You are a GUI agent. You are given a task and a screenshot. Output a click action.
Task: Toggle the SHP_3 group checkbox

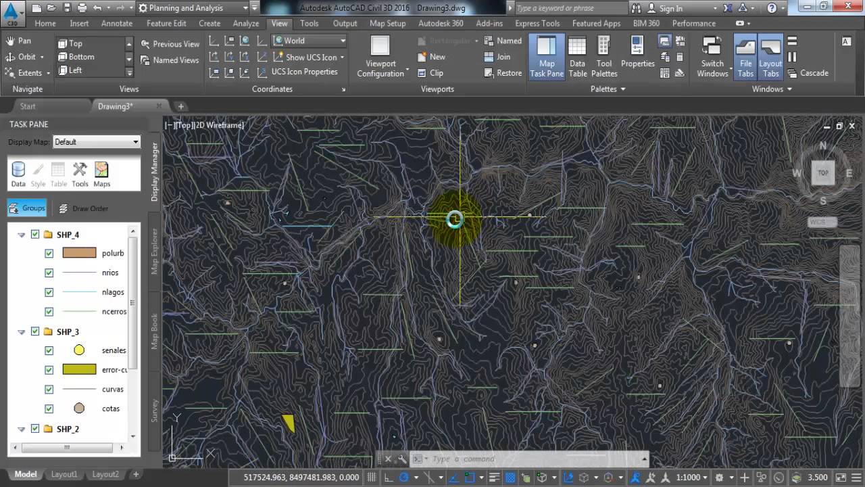(35, 331)
